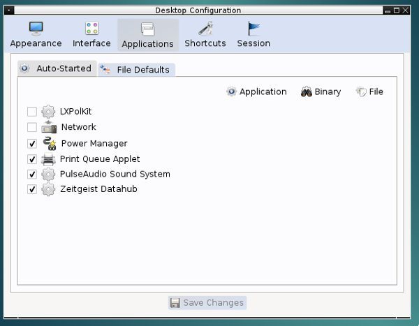Enable LXPolKit auto-start checkbox
This screenshot has width=419, height=326.
pyautogui.click(x=32, y=112)
